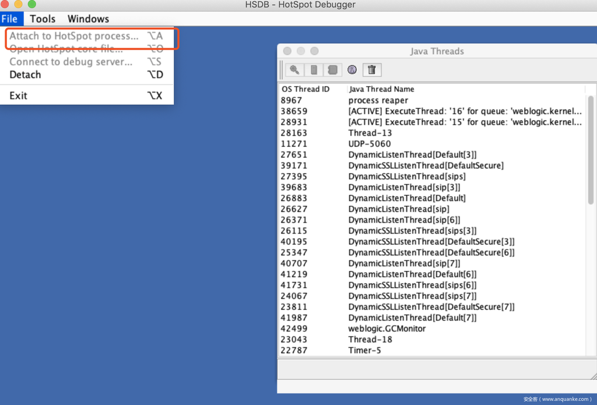Select DynamicSSLListenThread[DefaultSecure[7]] row
Screen dimensions: 597x405
432,307
